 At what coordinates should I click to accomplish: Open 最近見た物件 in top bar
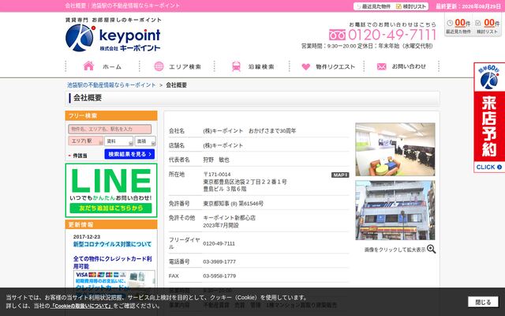click(x=373, y=6)
